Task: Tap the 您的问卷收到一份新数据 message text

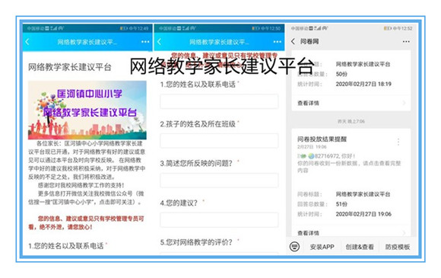Action: pos(349,167)
